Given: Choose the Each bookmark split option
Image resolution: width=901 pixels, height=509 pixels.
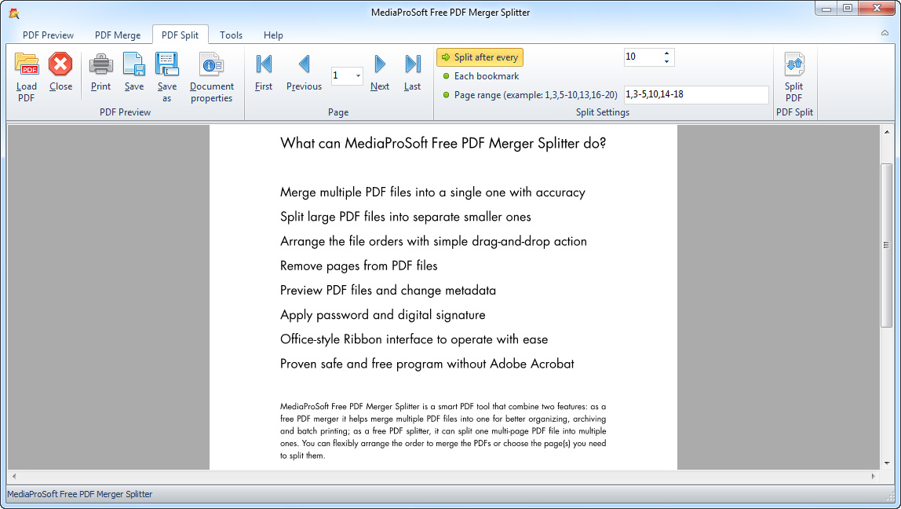Looking at the screenshot, I should tap(481, 76).
